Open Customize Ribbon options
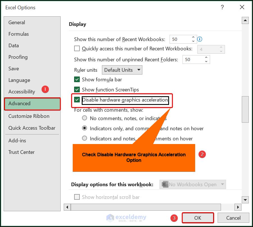This screenshot has height=227, width=253. tap(32, 116)
